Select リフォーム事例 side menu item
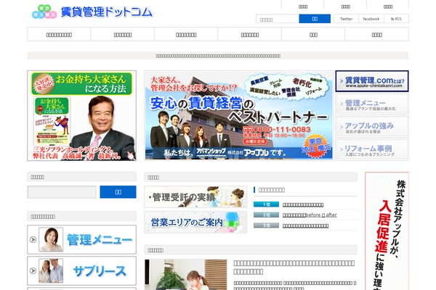The image size is (436, 290). 372,150
